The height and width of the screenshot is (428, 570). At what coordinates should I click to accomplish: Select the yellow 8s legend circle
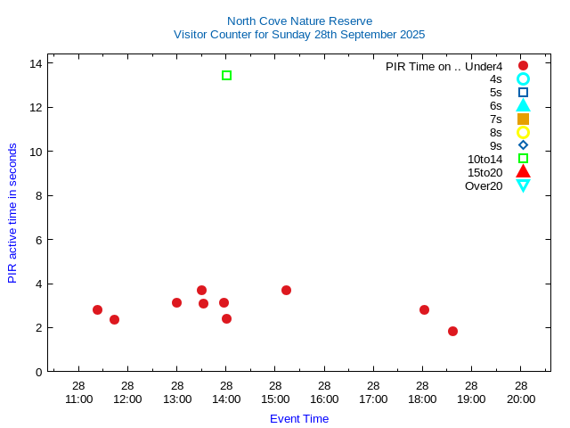tap(523, 132)
